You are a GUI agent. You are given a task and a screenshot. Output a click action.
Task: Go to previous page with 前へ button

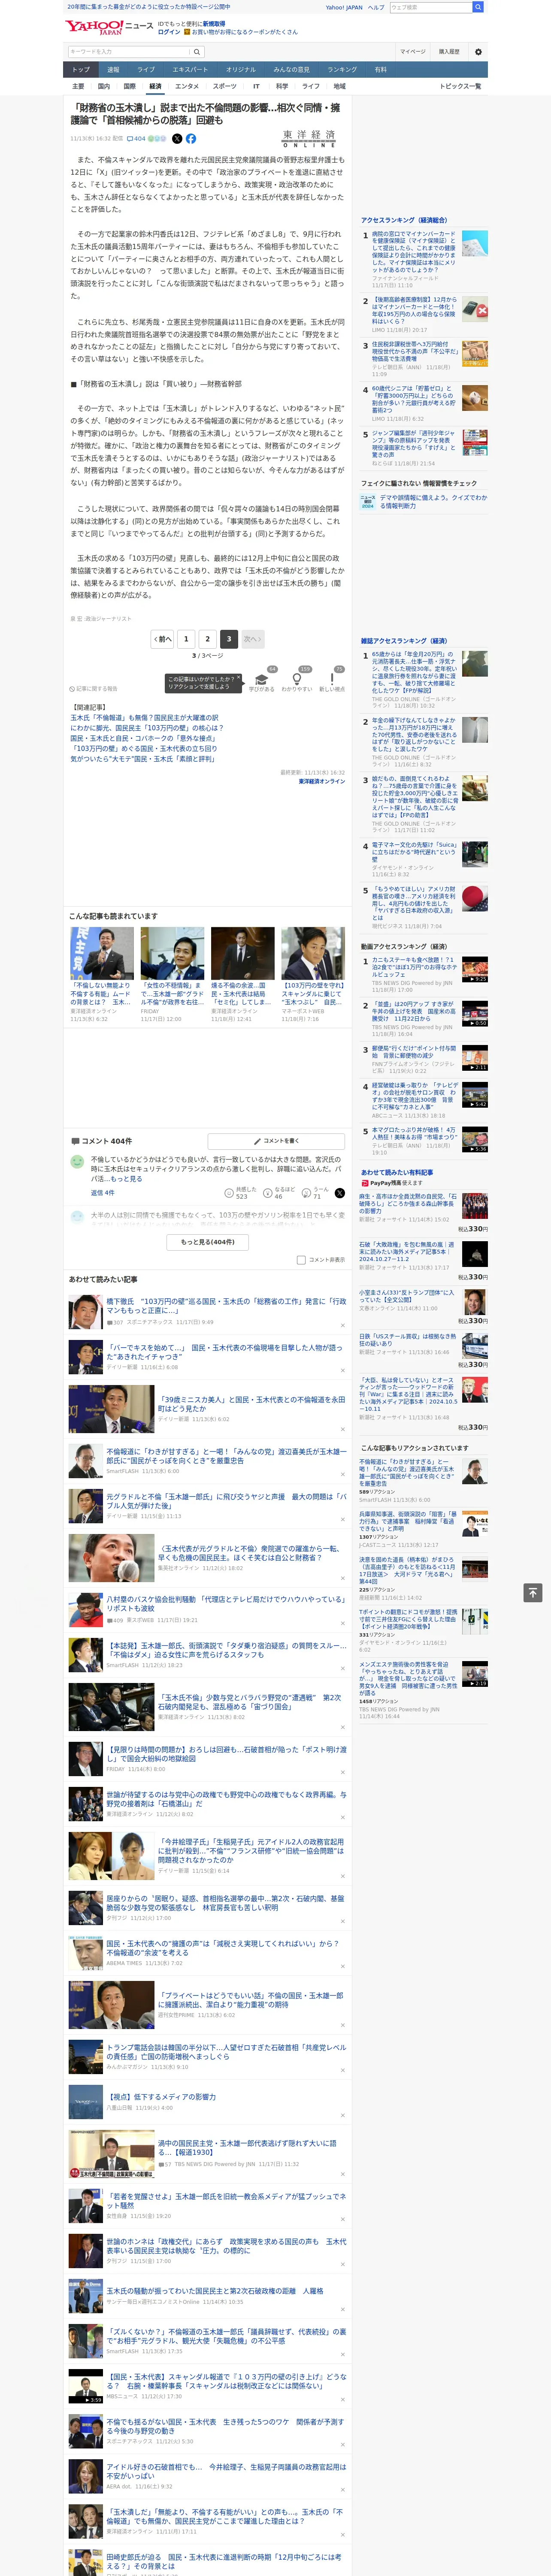click(x=162, y=639)
